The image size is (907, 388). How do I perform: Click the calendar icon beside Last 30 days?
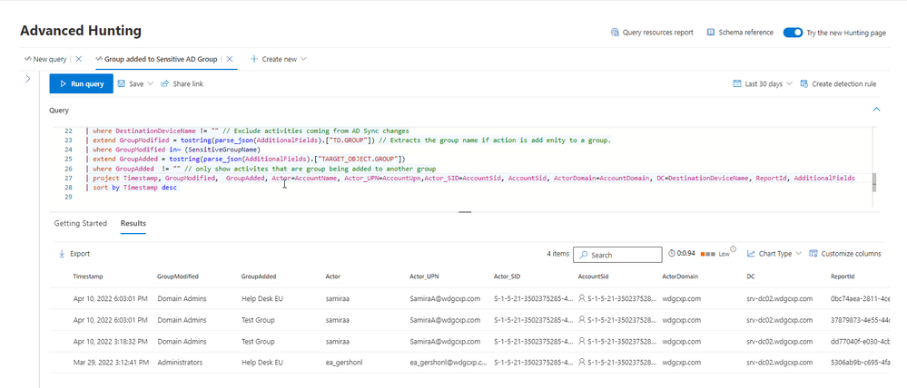point(737,83)
